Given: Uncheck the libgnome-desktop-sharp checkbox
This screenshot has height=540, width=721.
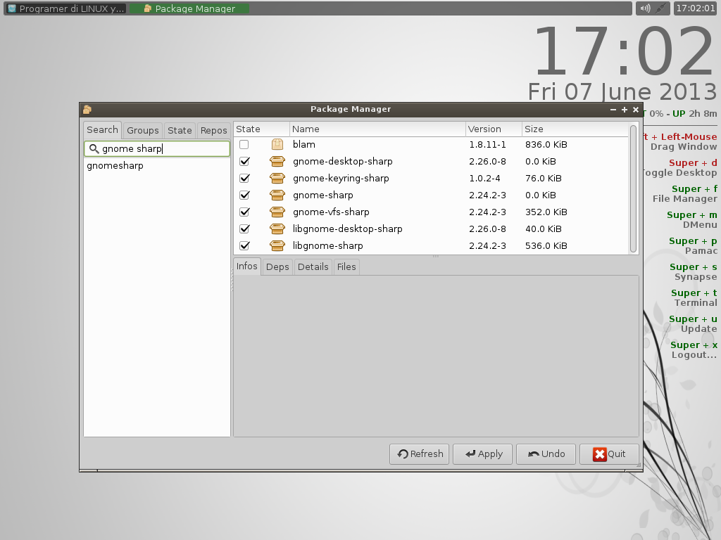Looking at the screenshot, I should [244, 229].
